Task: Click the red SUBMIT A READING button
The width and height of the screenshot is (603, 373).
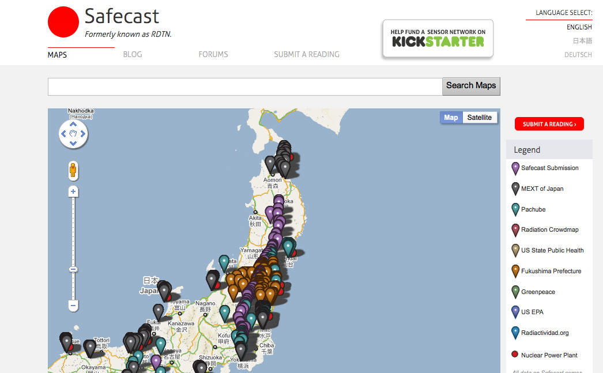Action: (549, 124)
